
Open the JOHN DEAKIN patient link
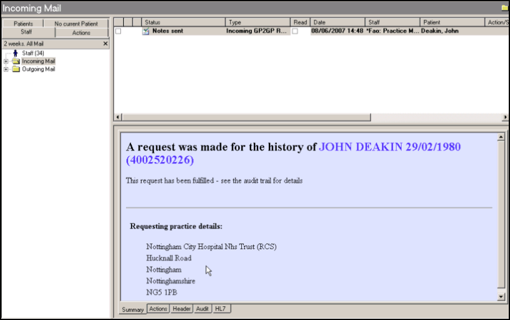click(389, 147)
